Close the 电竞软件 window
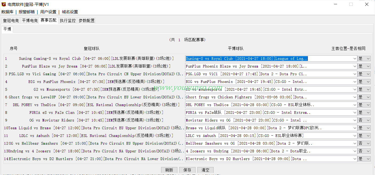 coord(367,4)
